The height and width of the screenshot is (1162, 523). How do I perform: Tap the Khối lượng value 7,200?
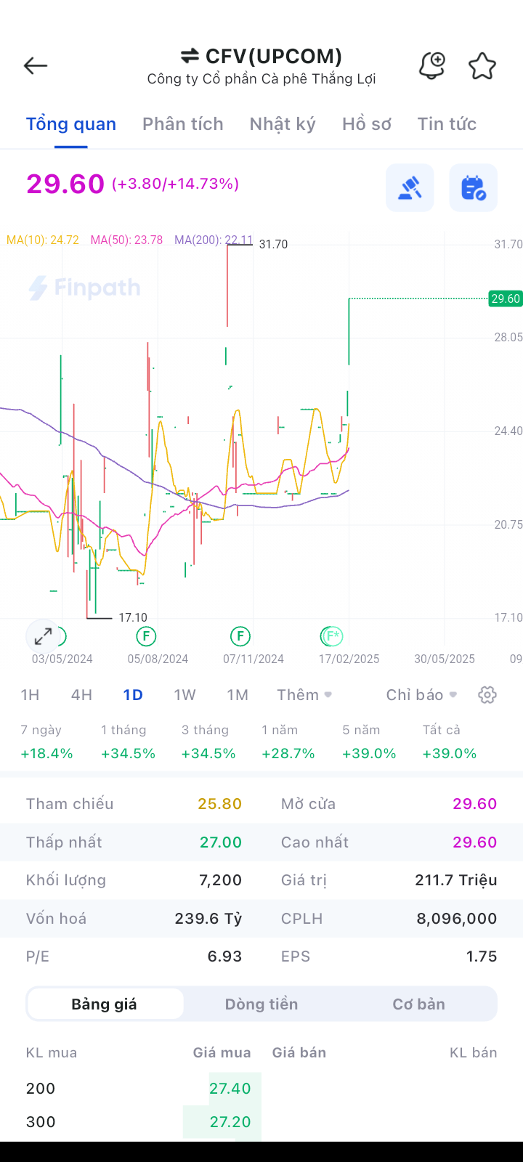tap(220, 880)
